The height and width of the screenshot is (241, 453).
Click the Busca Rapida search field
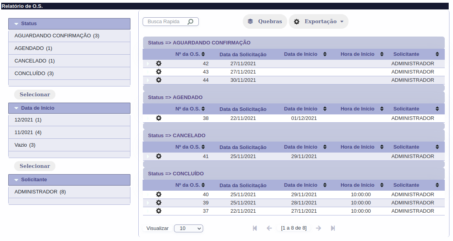(x=165, y=22)
